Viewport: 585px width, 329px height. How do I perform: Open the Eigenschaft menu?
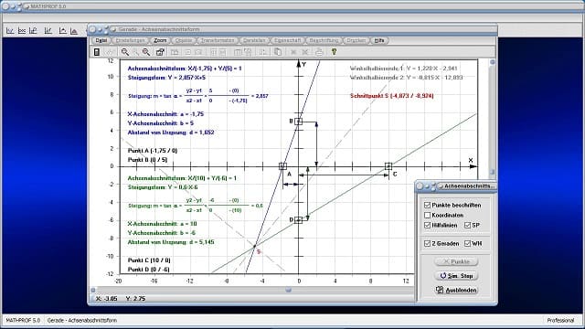coord(287,40)
